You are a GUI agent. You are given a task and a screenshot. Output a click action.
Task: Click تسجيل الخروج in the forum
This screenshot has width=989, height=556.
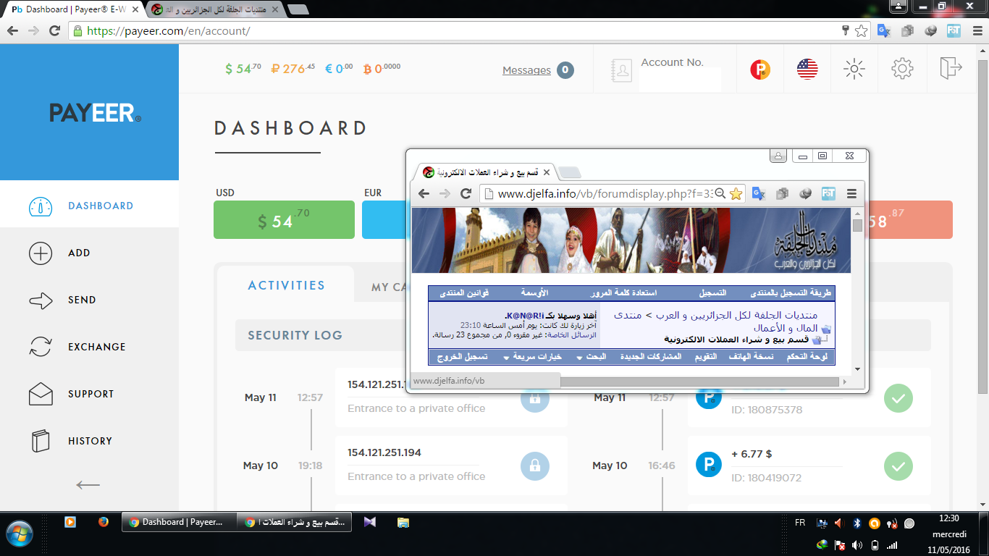click(462, 357)
